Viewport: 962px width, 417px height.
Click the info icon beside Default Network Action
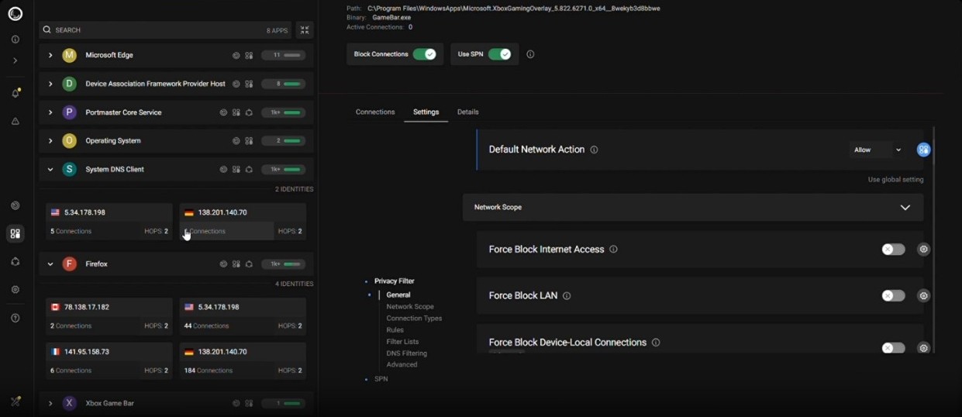tap(594, 150)
